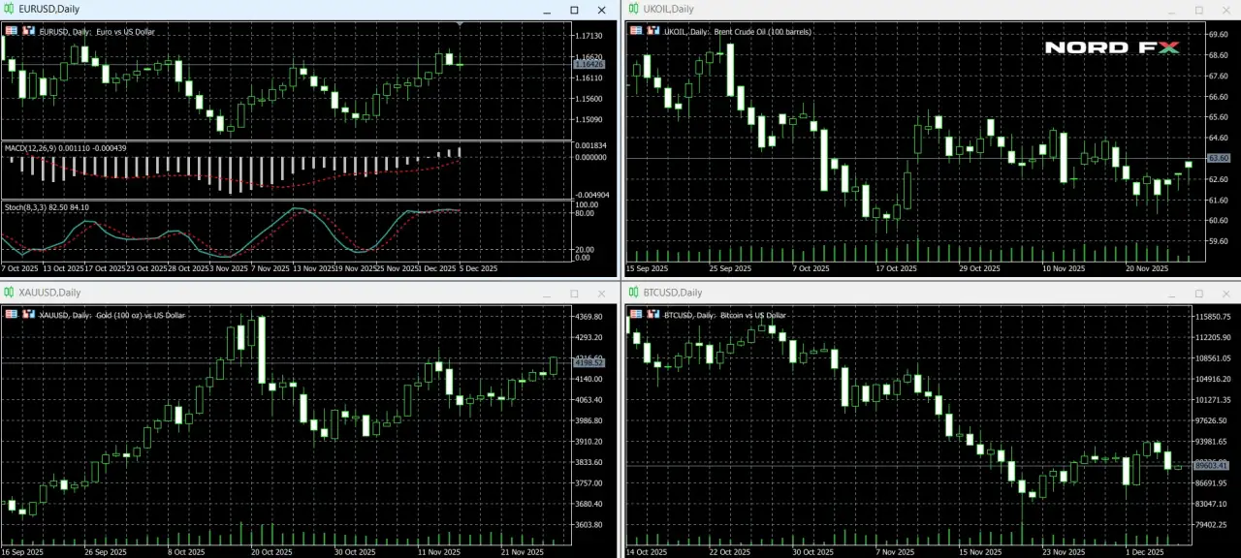Click the candlestick chart icon in BTCUSD title bar
Screen dimensions: 1241x558
tap(633, 293)
